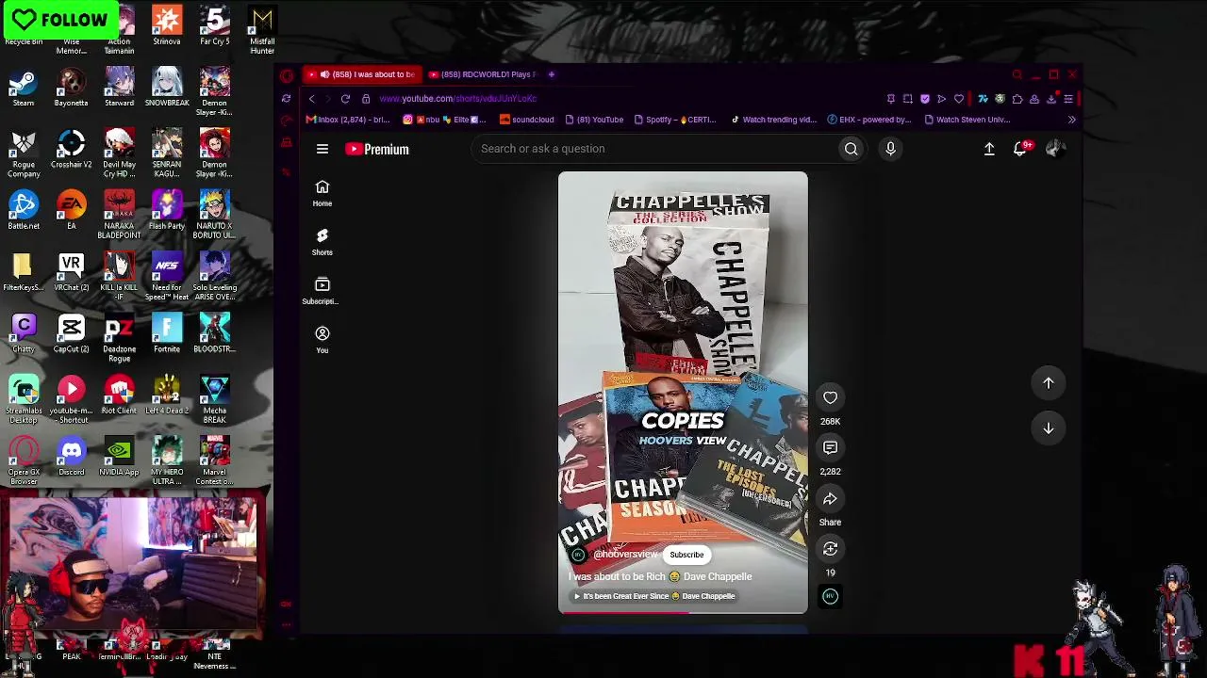Open the Shorts section in sidebar
The width and height of the screenshot is (1207, 678).
coord(322,242)
